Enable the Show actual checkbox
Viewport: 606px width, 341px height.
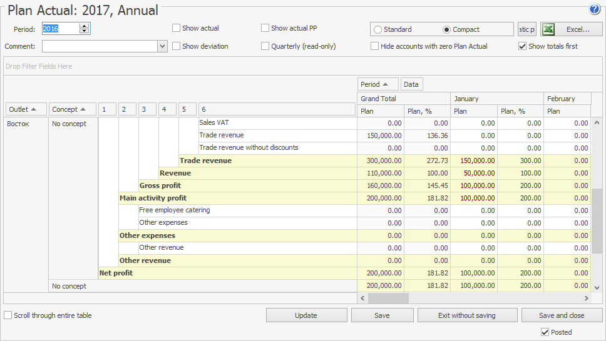coord(177,28)
